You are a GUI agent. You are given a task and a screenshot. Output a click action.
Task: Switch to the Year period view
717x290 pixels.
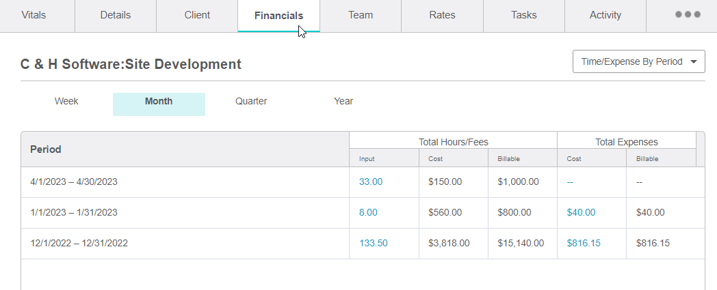(343, 102)
